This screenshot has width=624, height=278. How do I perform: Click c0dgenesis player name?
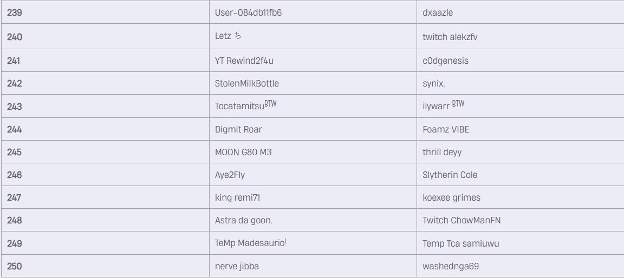[x=445, y=61]
